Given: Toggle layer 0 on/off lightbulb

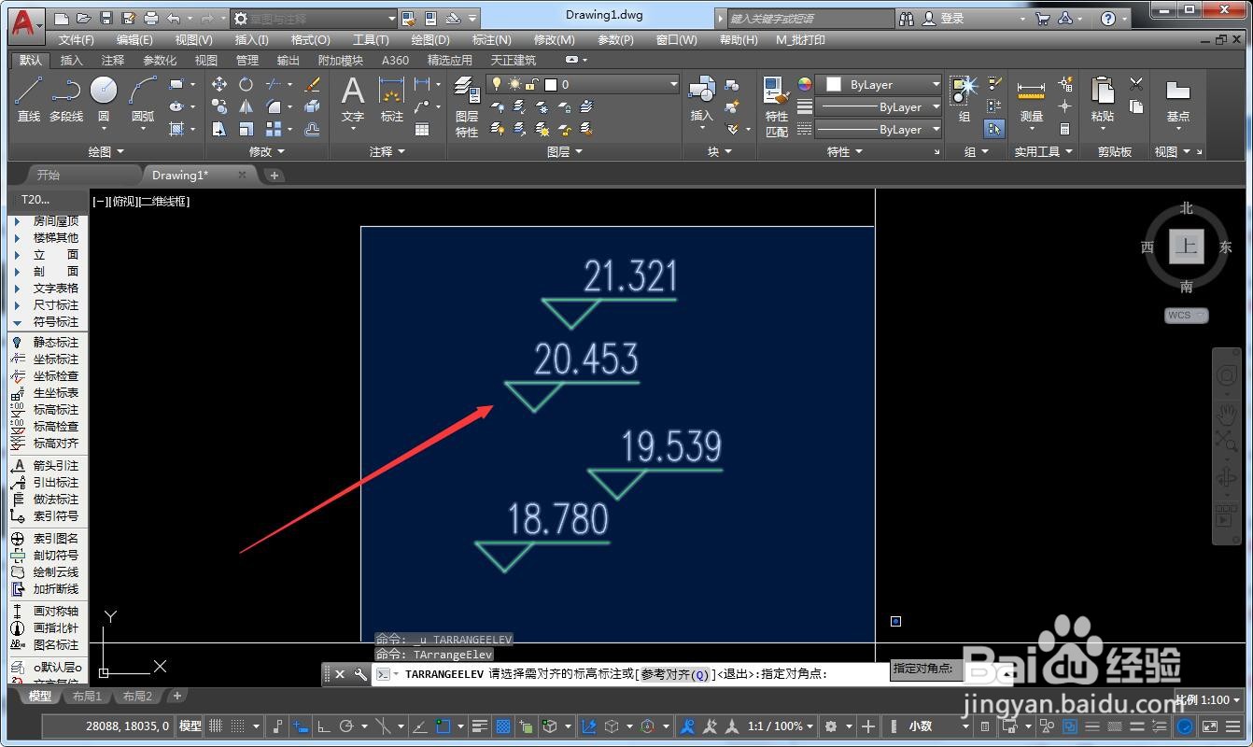Looking at the screenshot, I should (x=497, y=84).
